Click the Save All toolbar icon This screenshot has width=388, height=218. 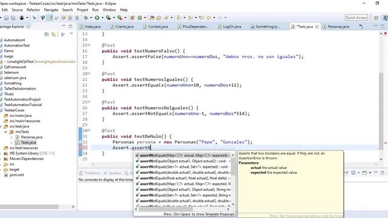coord(13,18)
